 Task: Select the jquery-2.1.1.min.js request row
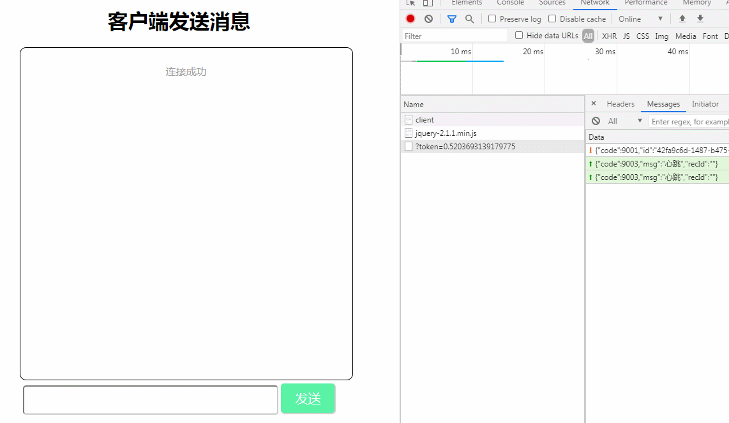[x=447, y=133]
